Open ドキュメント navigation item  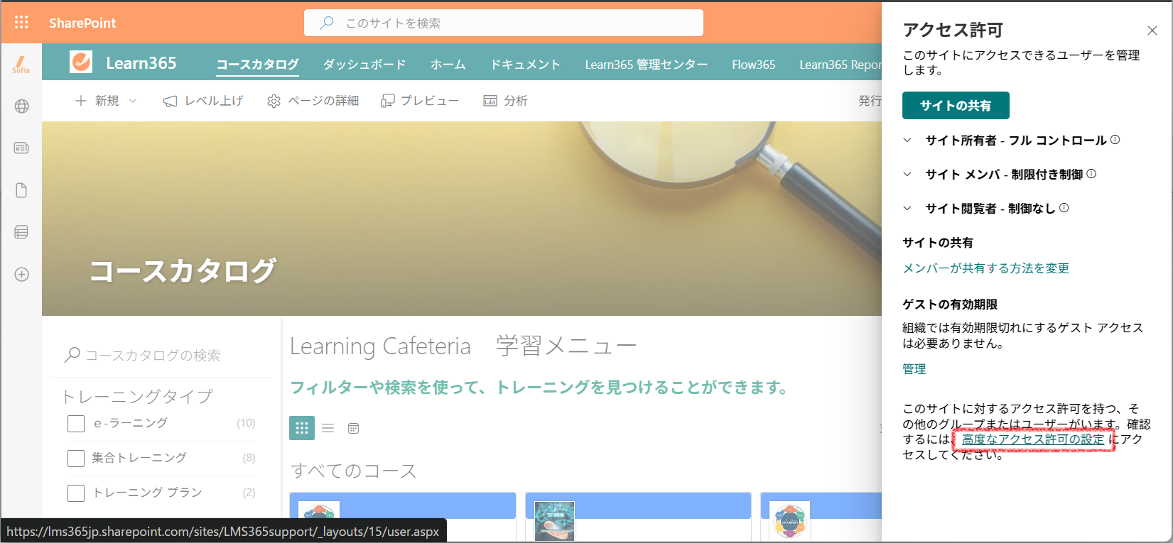525,64
